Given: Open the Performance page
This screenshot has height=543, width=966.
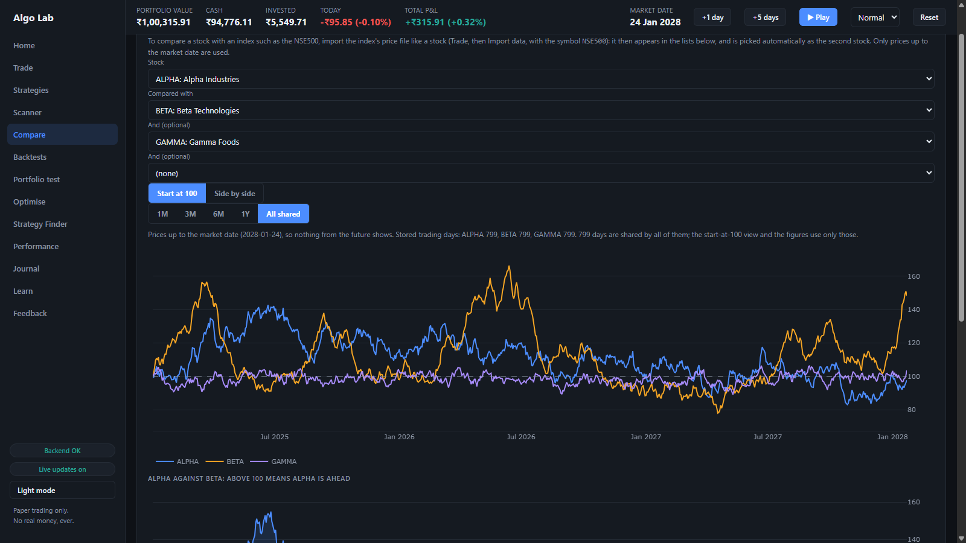Looking at the screenshot, I should click(62, 246).
